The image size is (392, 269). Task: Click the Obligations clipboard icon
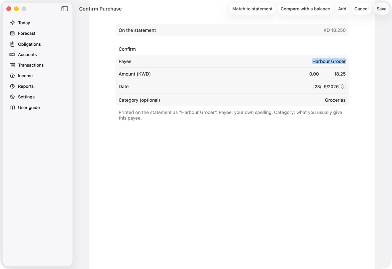coord(12,44)
